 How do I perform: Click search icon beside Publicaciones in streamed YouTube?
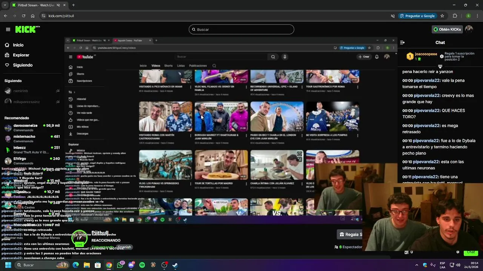214,65
